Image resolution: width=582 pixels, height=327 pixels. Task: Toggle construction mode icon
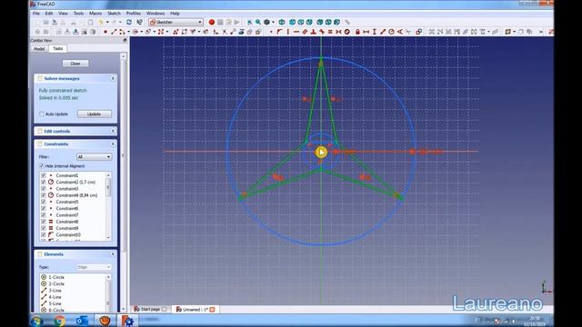click(258, 32)
